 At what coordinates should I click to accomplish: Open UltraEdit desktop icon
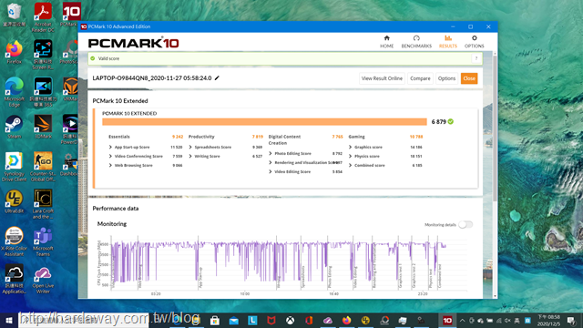[x=15, y=201]
